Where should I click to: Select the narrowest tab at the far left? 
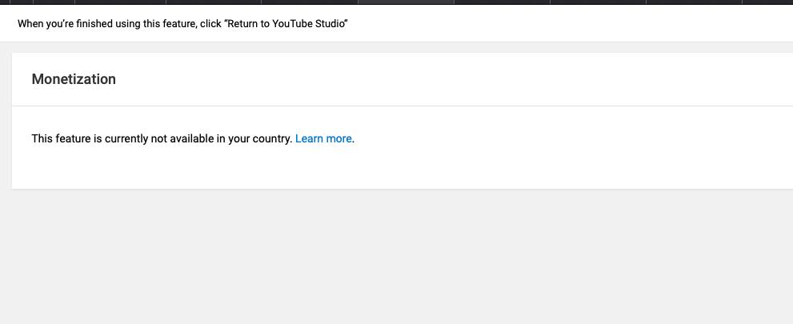(5, 2)
